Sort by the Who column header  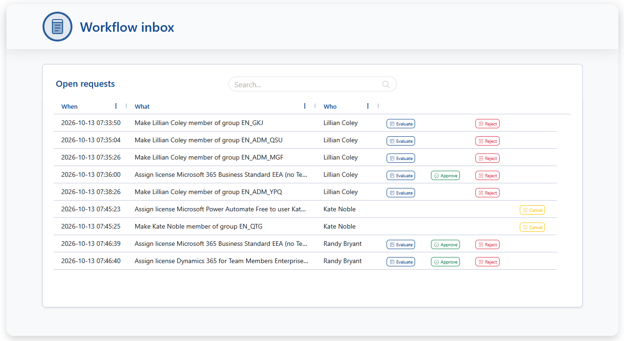point(330,106)
